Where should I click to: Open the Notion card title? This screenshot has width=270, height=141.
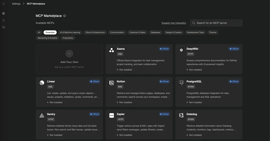click(x=121, y=81)
